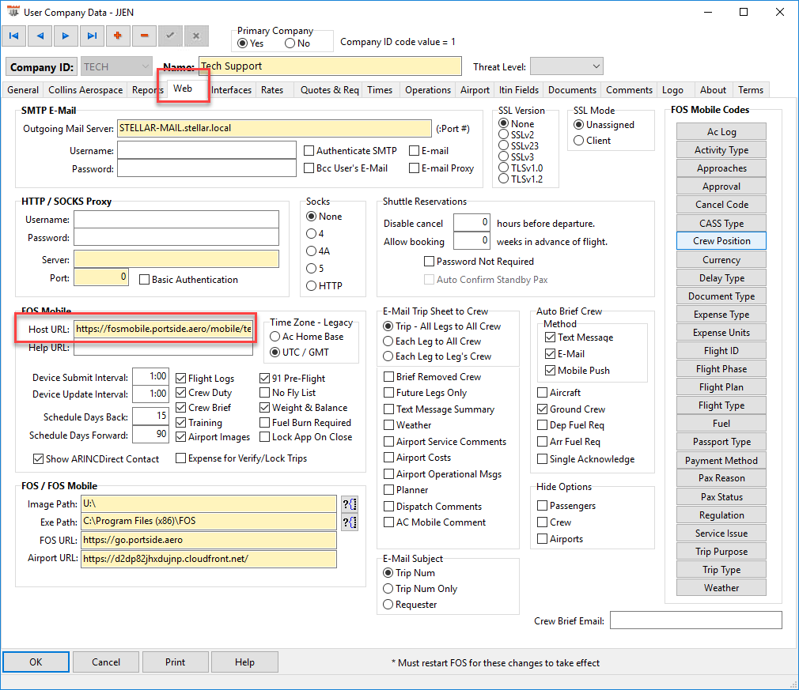Click the FOS Mobile Host URL field

point(164,329)
